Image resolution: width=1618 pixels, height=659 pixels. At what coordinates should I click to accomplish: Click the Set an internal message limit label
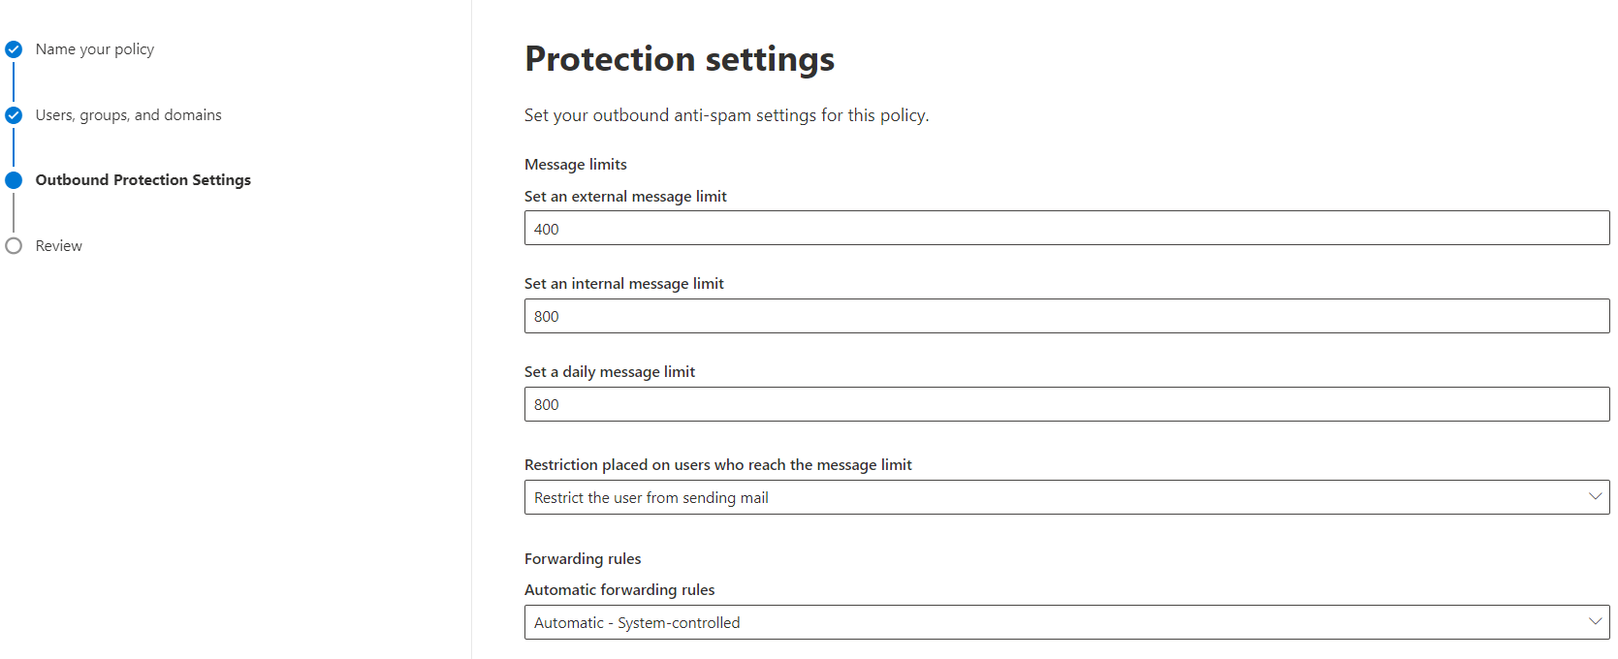click(624, 284)
